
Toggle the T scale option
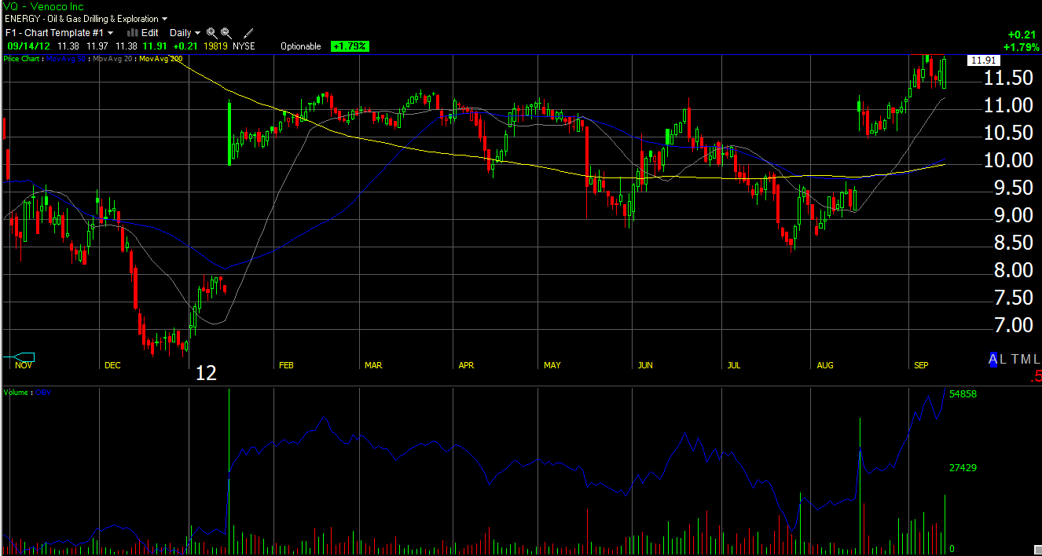click(x=1014, y=359)
